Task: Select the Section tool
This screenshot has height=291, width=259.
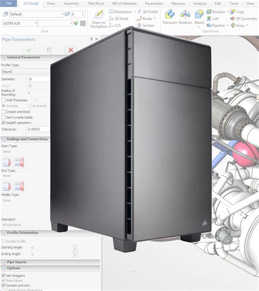Action: click(146, 26)
